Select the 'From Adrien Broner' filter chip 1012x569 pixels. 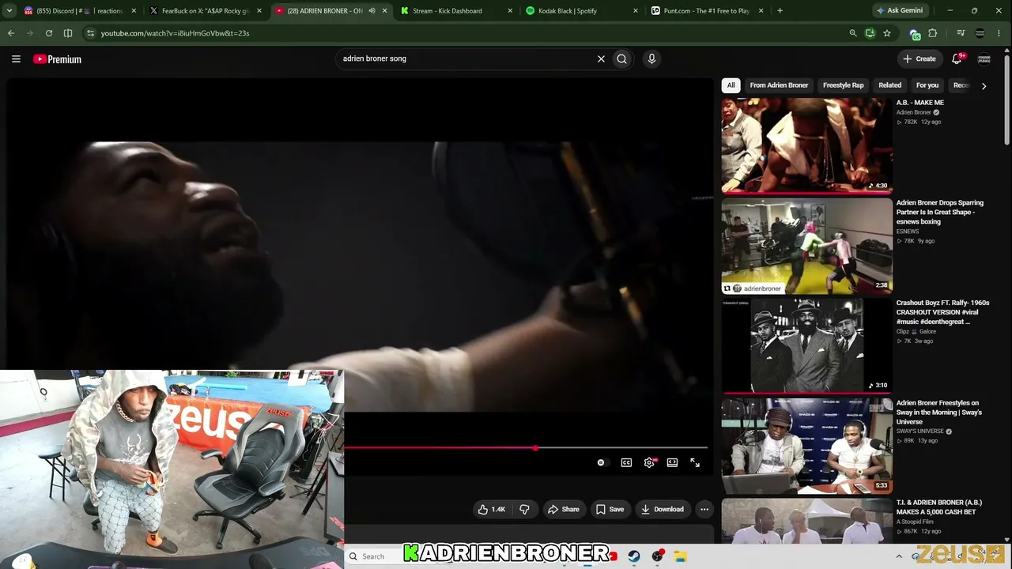779,85
